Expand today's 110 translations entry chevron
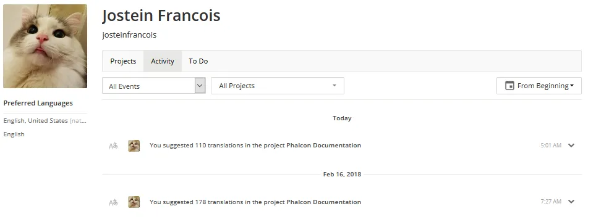The width and height of the screenshot is (596, 222). click(571, 146)
